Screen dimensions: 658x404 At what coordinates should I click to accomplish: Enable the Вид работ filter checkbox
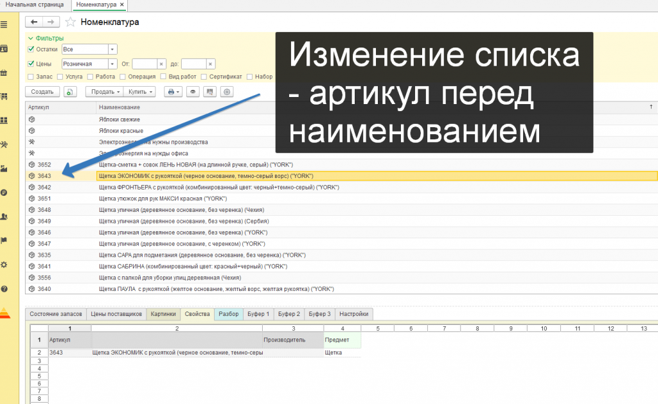coord(163,77)
